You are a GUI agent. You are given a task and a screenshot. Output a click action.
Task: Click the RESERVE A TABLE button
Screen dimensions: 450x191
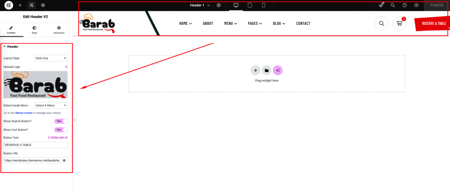tap(432, 24)
